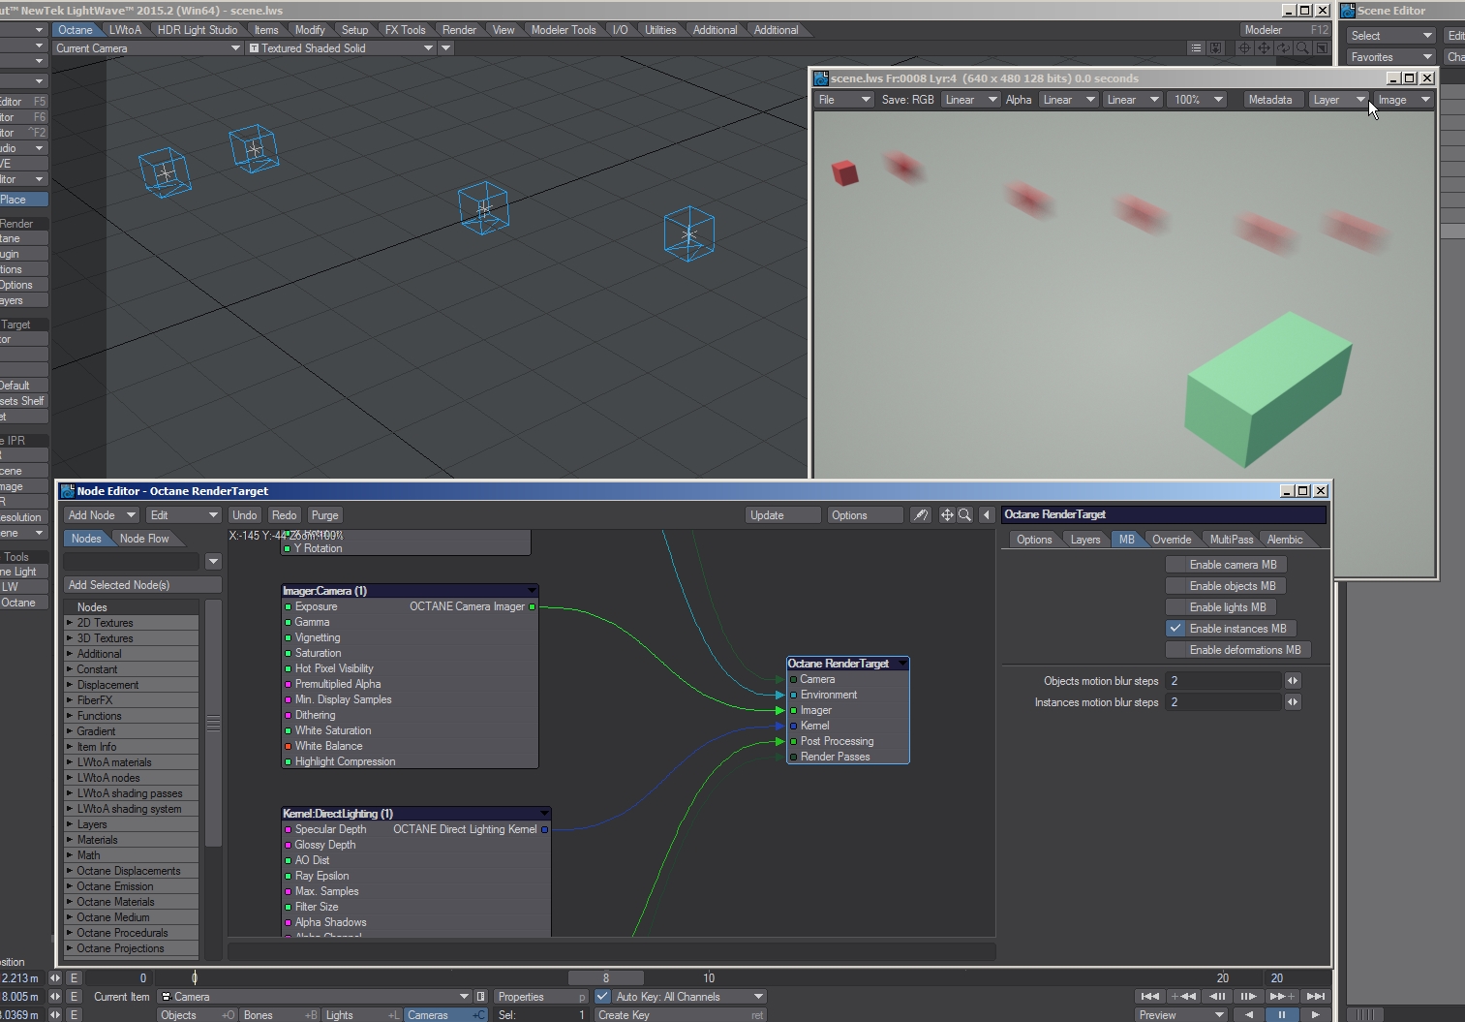
Task: Click the Create Key button
Action: pos(681,1015)
